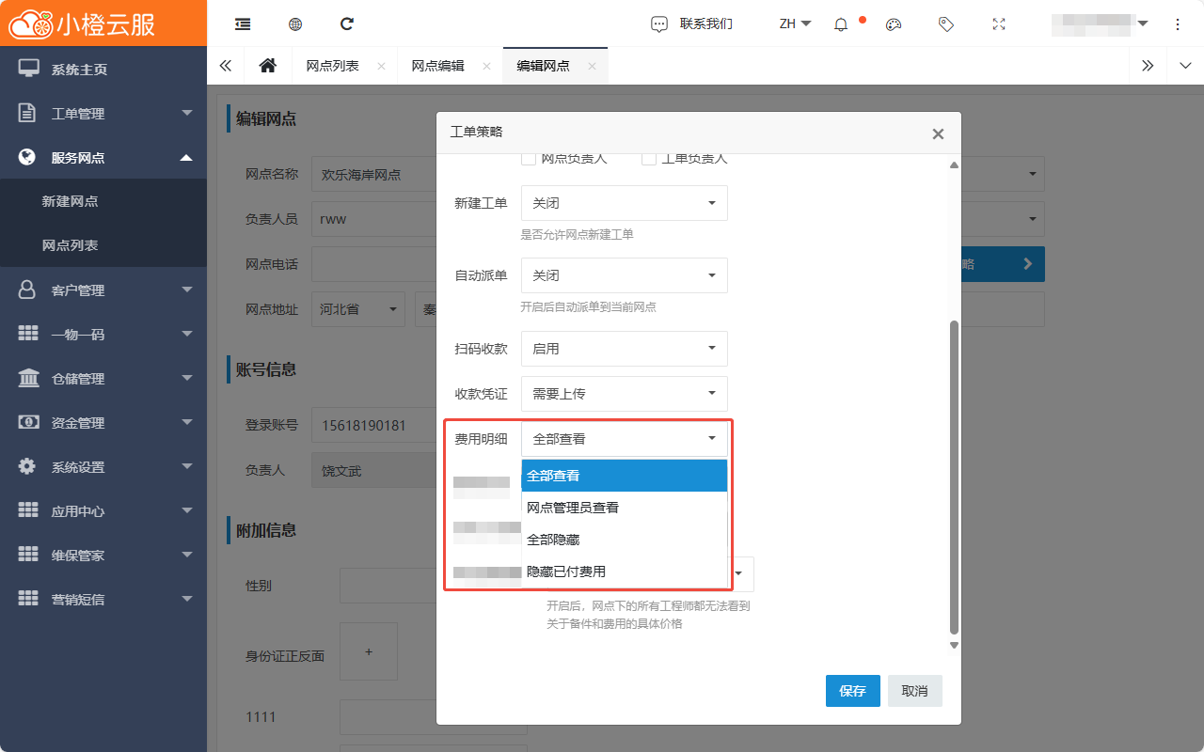Open the theme palette icon
The height and width of the screenshot is (752, 1204).
(x=894, y=24)
